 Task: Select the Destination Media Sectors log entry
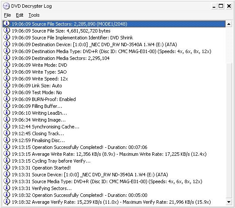tap(114, 58)
